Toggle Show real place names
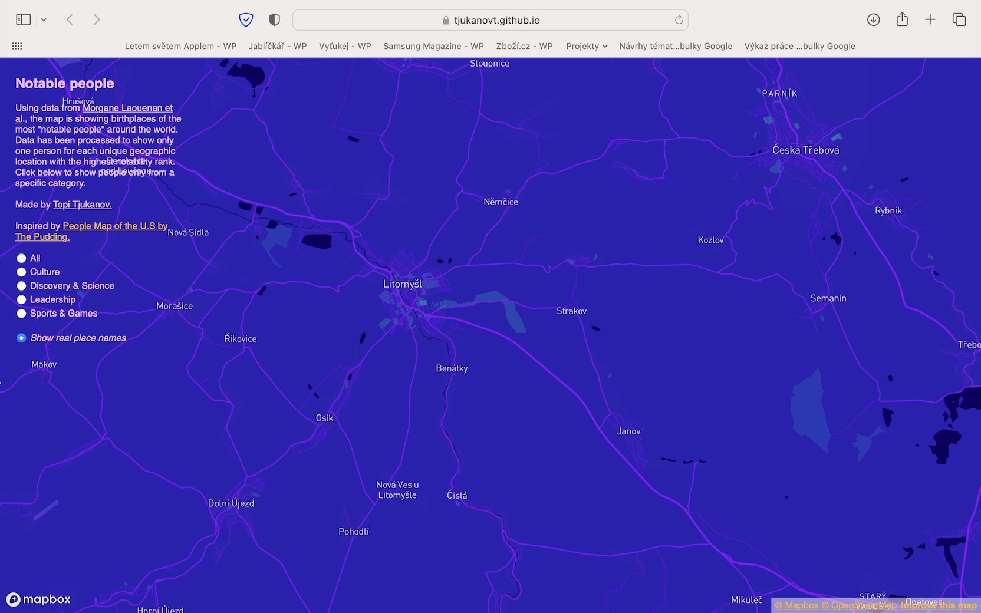 21,338
